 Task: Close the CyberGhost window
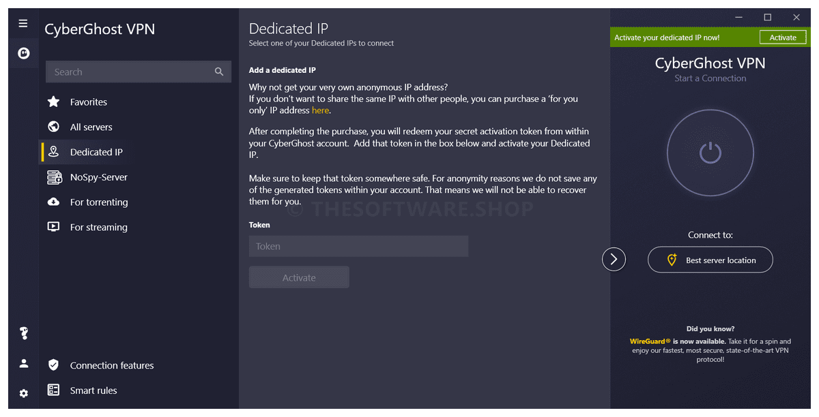[796, 18]
